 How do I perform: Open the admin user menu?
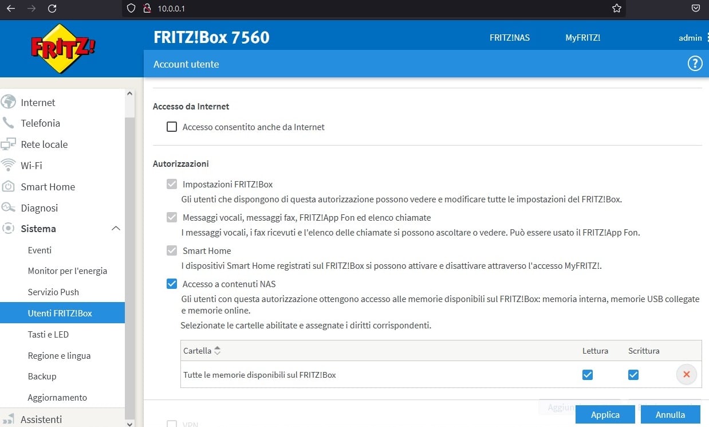coord(690,38)
